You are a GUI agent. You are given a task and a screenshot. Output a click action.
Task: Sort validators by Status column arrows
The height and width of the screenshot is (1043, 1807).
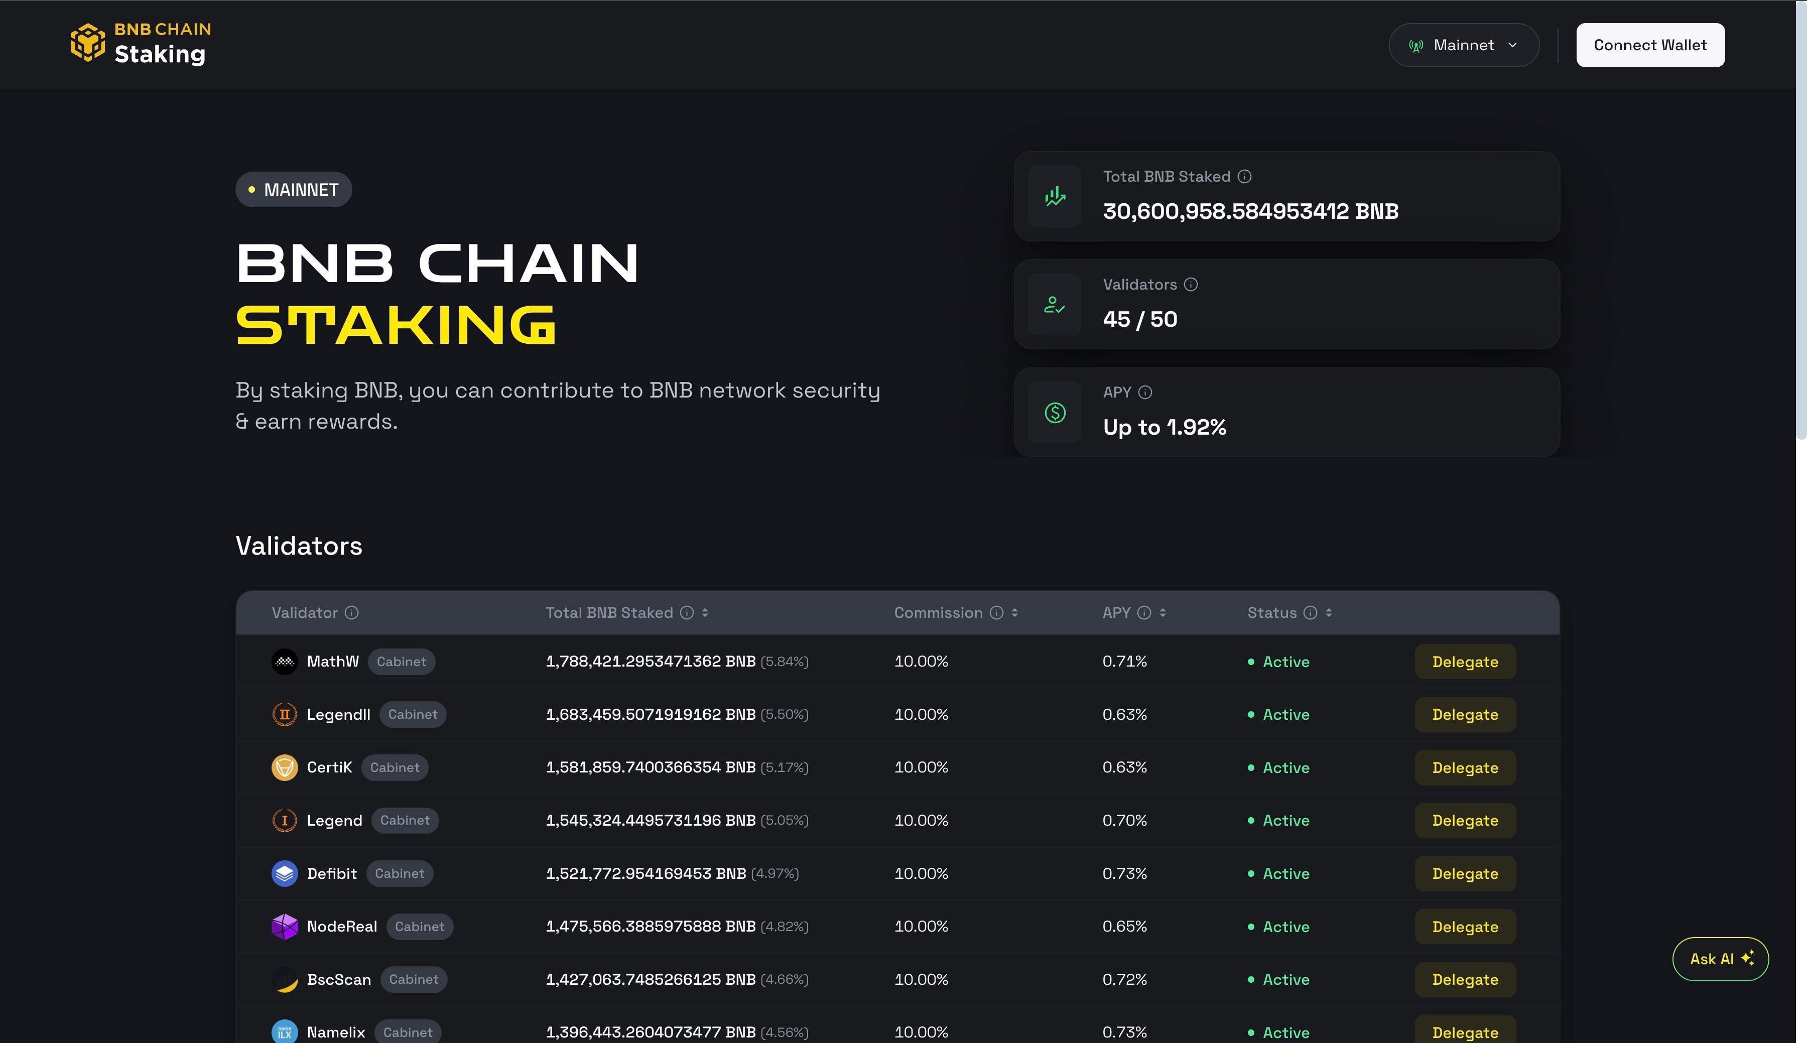tap(1329, 613)
